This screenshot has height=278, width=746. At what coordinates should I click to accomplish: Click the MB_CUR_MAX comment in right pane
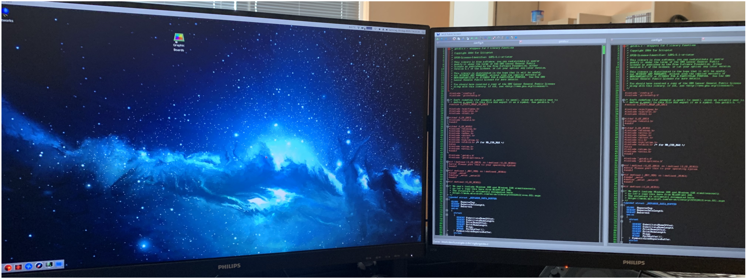point(669,145)
